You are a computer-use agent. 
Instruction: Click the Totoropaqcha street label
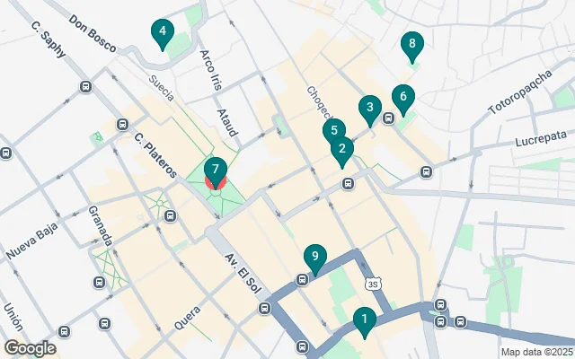click(x=520, y=92)
